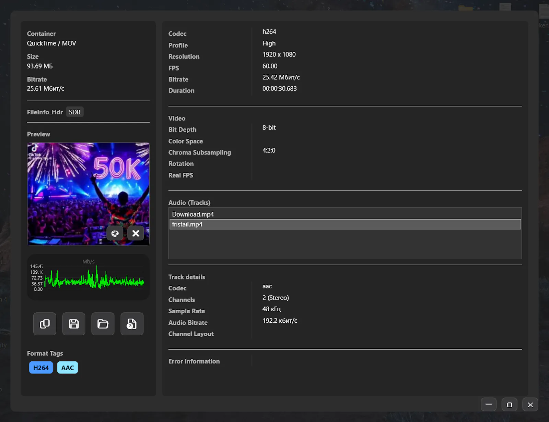Open a file with the folder icon
This screenshot has height=422, width=549.
[103, 324]
